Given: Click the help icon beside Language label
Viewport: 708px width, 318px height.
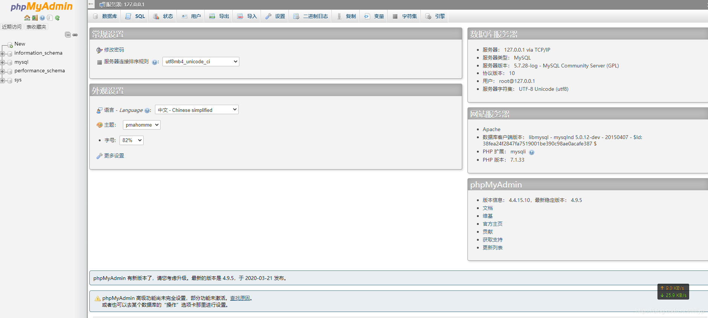Looking at the screenshot, I should pyautogui.click(x=147, y=110).
